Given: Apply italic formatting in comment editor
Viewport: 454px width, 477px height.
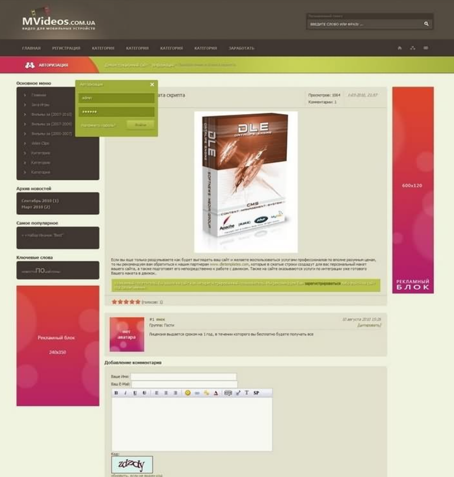Looking at the screenshot, I should coord(126,393).
